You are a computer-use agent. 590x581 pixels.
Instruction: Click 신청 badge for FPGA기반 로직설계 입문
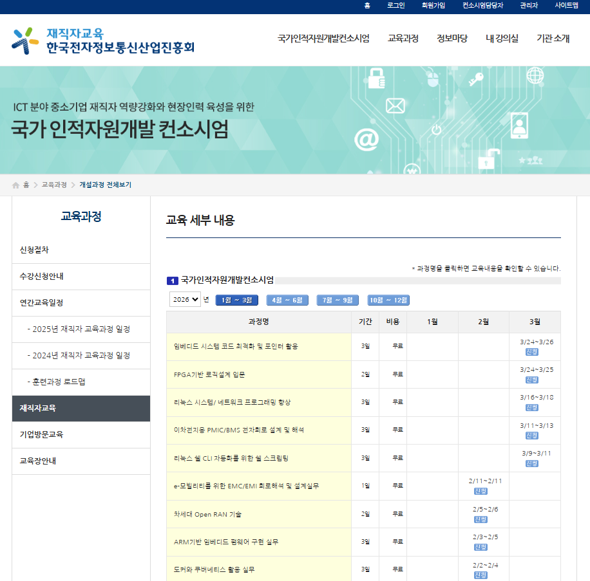pyautogui.click(x=532, y=380)
